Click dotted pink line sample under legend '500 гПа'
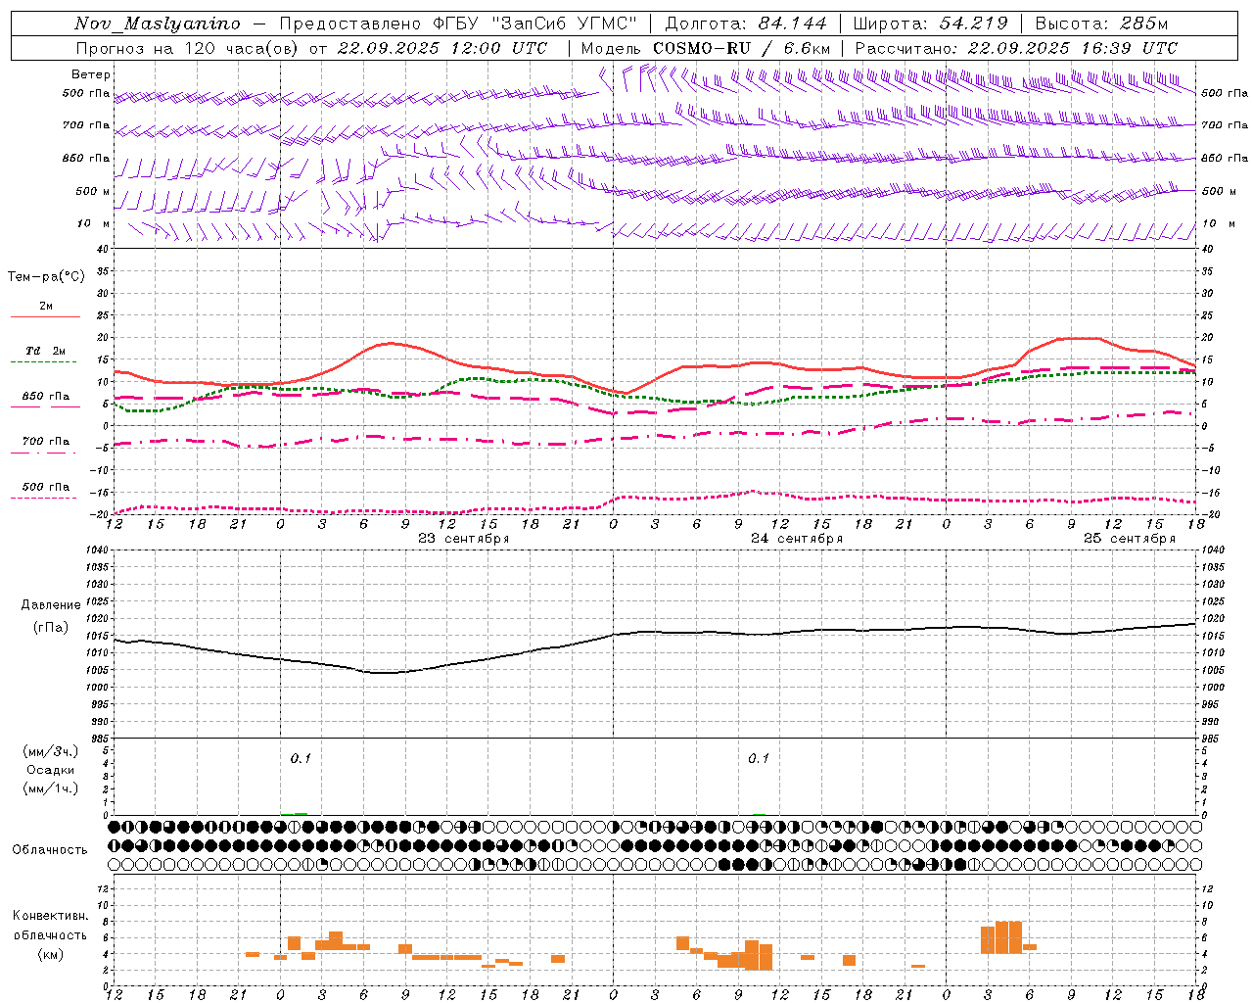Image resolution: width=1253 pixels, height=1003 pixels. pyautogui.click(x=43, y=499)
